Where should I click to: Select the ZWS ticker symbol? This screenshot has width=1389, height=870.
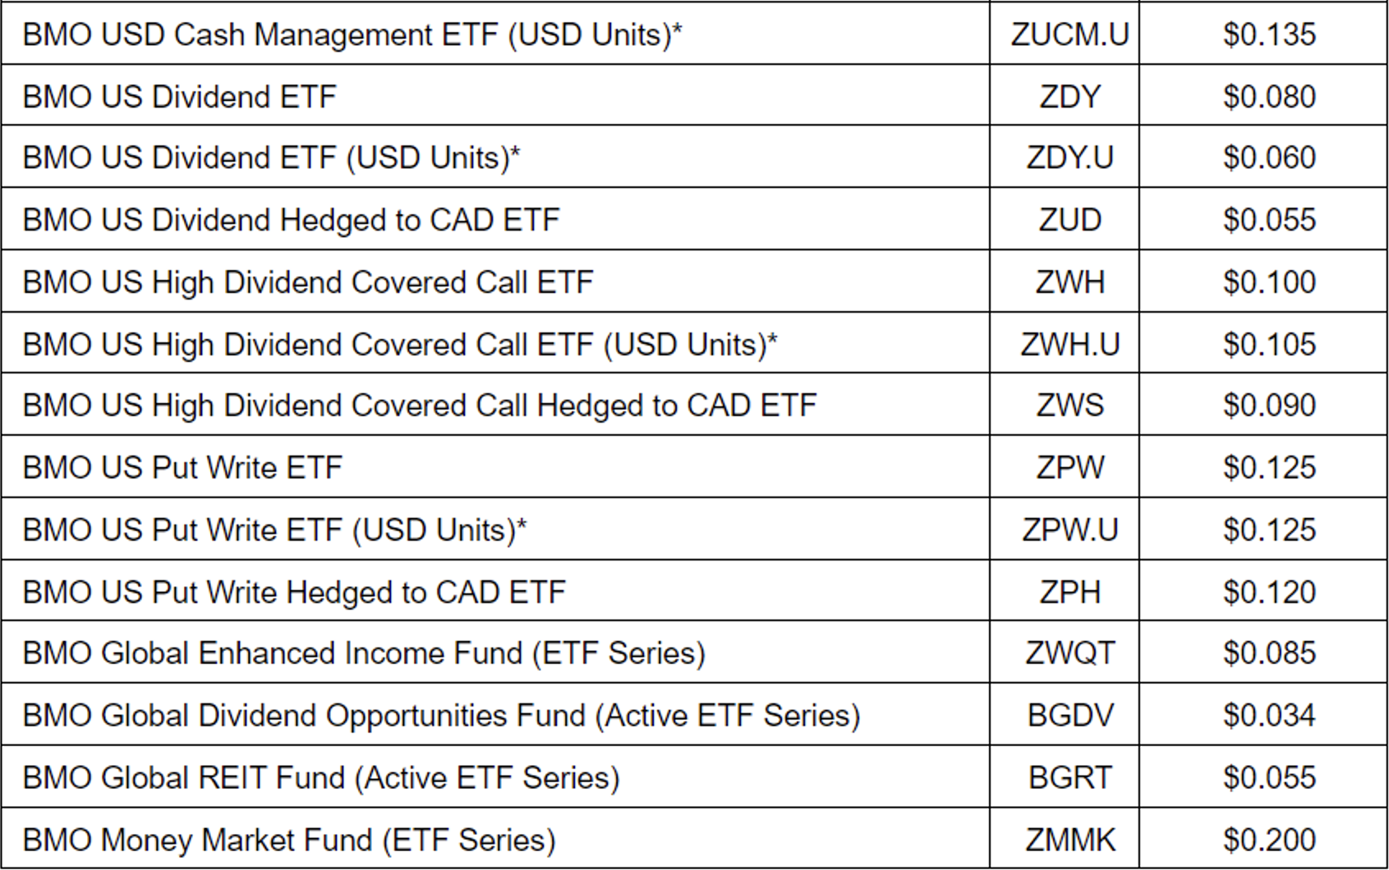pos(1069,405)
